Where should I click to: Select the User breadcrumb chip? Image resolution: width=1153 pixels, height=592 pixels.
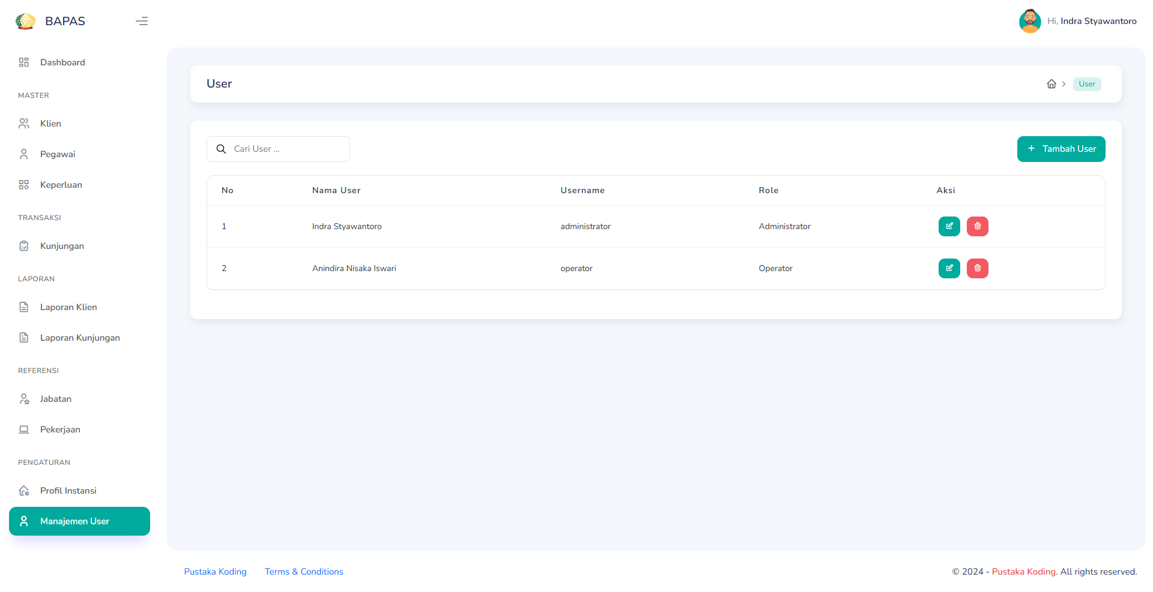(x=1087, y=83)
